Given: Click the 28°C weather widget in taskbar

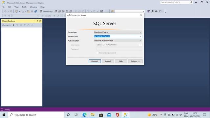Looking at the screenshot, I should [152, 115].
